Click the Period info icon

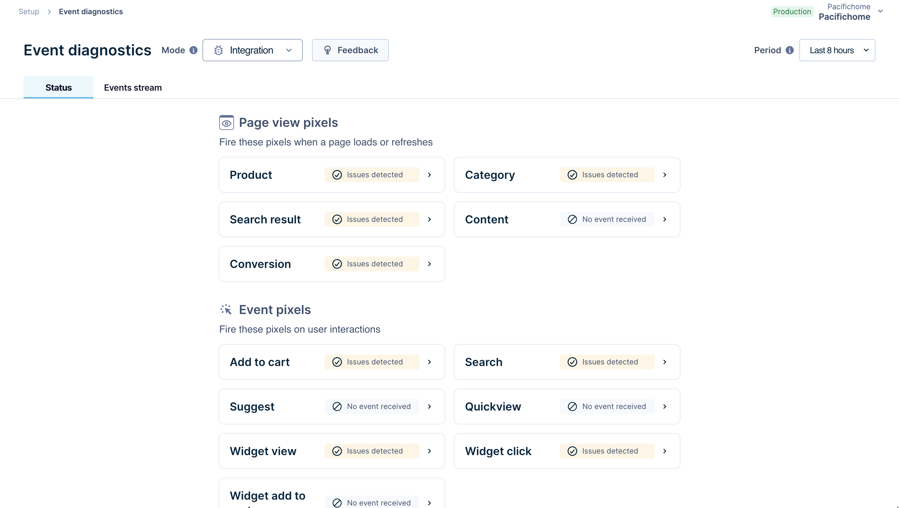[790, 50]
